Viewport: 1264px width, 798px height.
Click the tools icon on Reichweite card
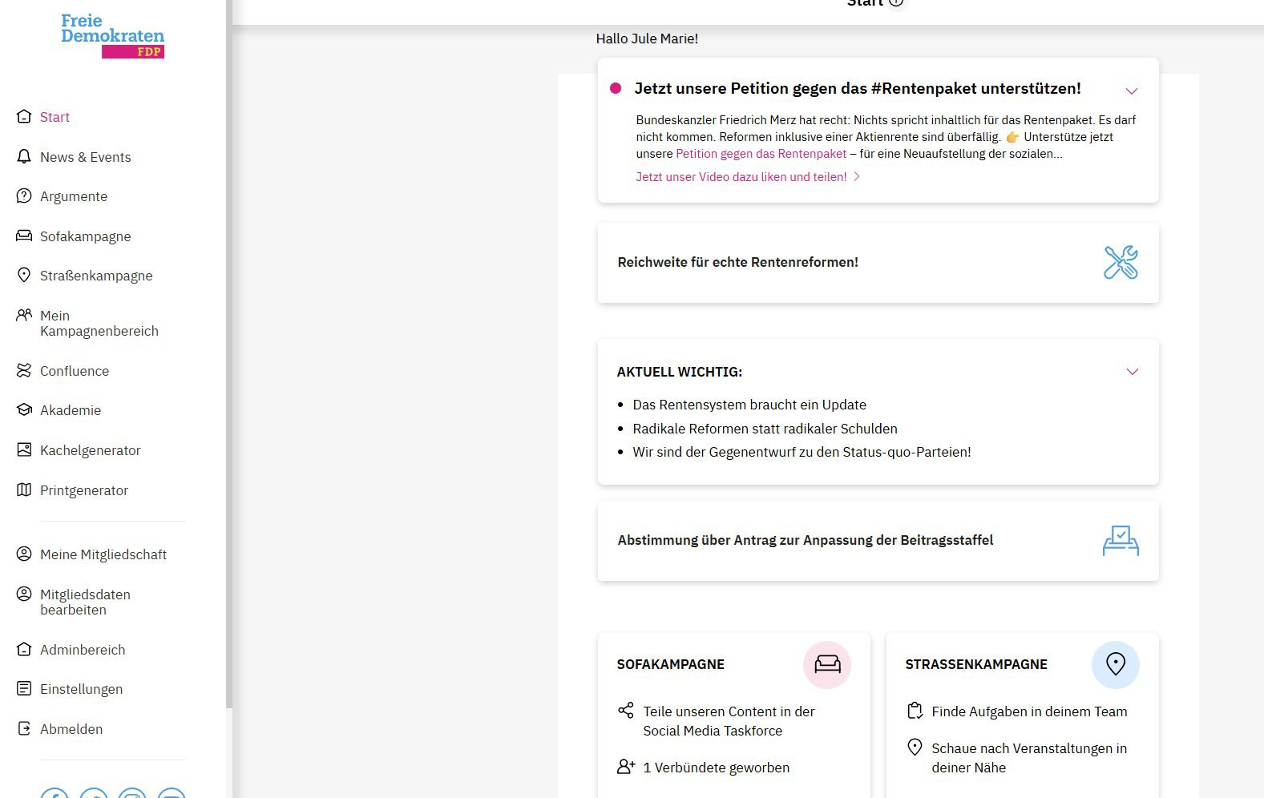[x=1121, y=262]
